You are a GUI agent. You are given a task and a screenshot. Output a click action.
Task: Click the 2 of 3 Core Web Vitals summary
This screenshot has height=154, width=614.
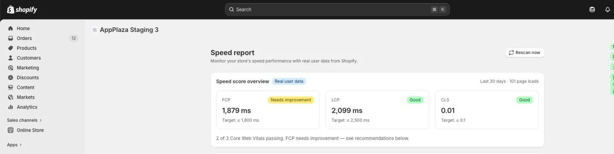point(313,138)
